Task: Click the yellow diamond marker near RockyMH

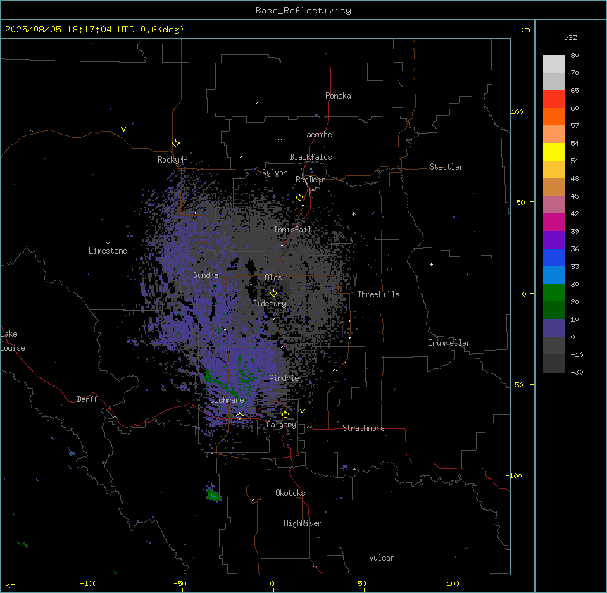Action: pyautogui.click(x=176, y=144)
